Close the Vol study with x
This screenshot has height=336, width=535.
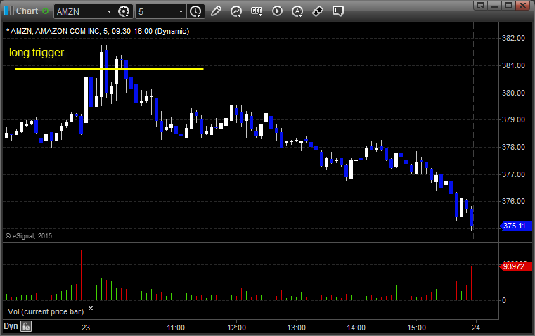(90, 308)
